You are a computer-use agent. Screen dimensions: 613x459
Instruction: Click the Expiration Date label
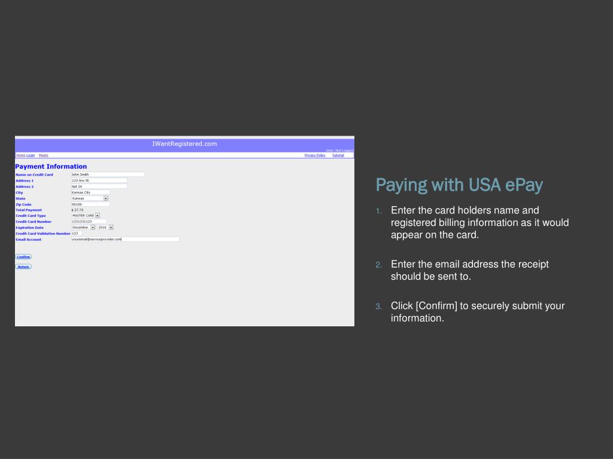[x=30, y=228]
